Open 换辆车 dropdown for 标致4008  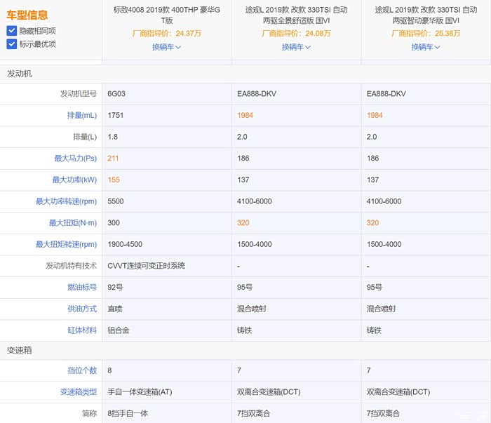[166, 47]
